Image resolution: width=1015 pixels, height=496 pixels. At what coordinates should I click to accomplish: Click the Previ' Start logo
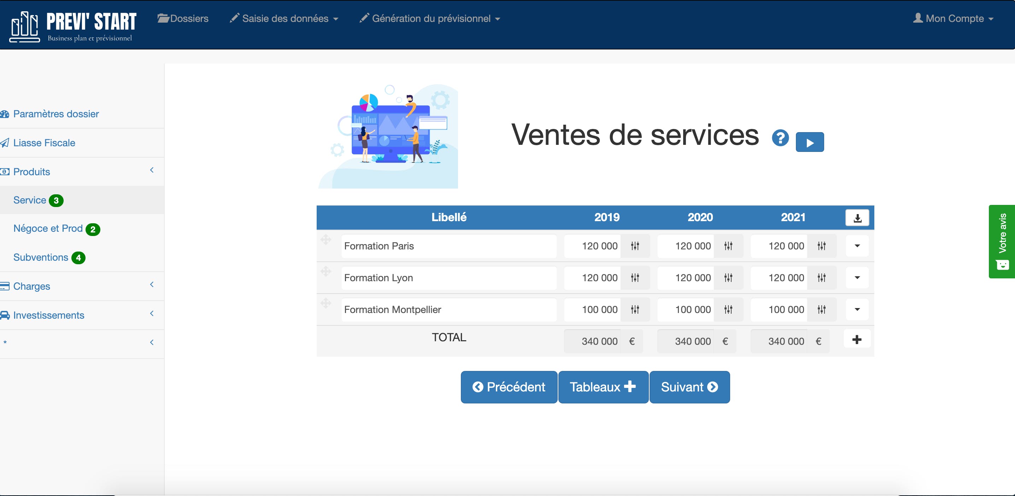pyautogui.click(x=73, y=26)
